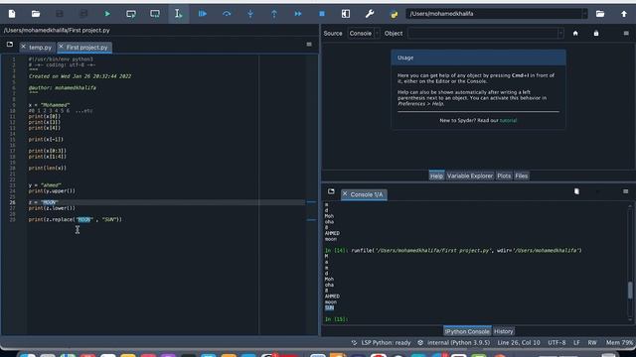Open the Variable Explorer tab
The image size is (636, 357).
pyautogui.click(x=470, y=176)
